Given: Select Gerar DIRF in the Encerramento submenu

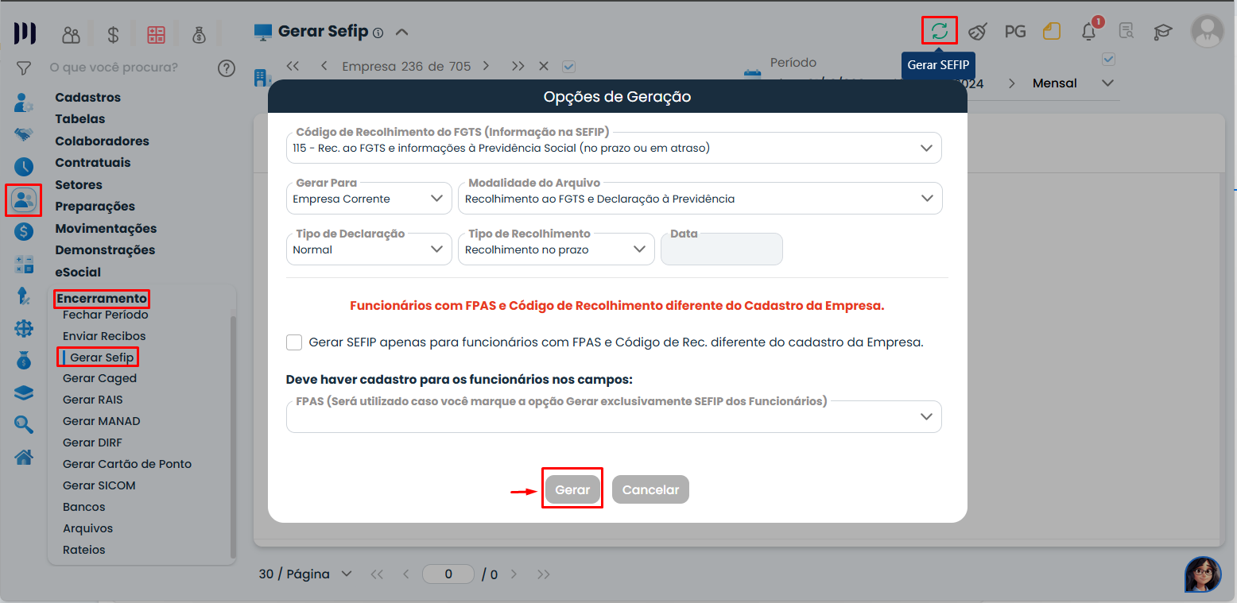Looking at the screenshot, I should pyautogui.click(x=92, y=443).
